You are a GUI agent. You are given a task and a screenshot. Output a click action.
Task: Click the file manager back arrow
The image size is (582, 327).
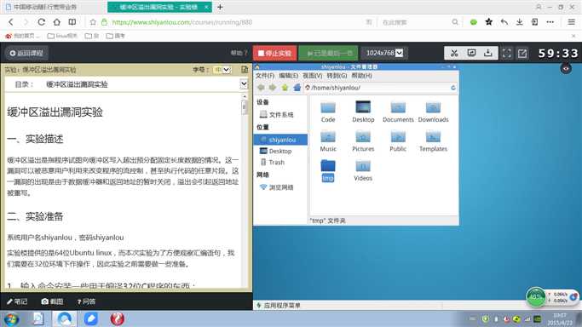click(261, 88)
